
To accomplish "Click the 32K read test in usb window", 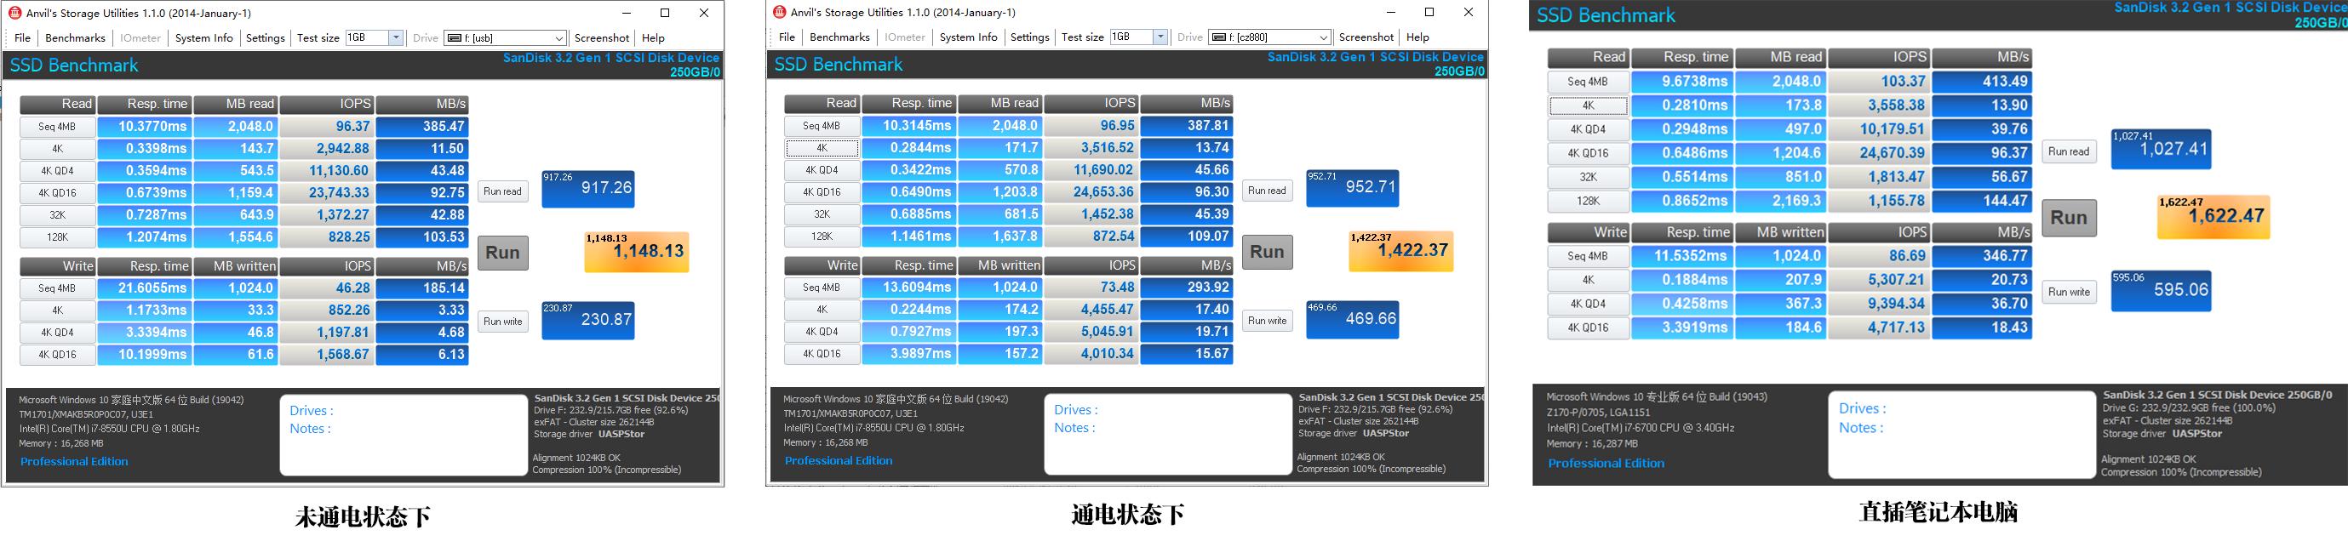I will [57, 216].
